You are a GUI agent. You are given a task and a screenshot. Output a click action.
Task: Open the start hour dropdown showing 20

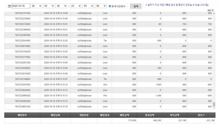(x=36, y=6)
